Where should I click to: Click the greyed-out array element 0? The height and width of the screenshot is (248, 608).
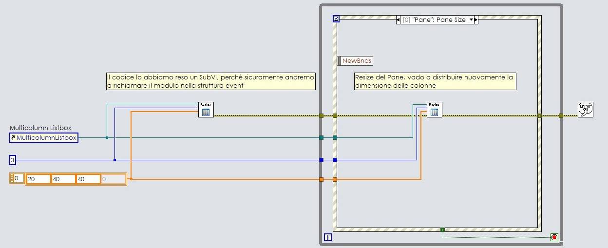113,179
